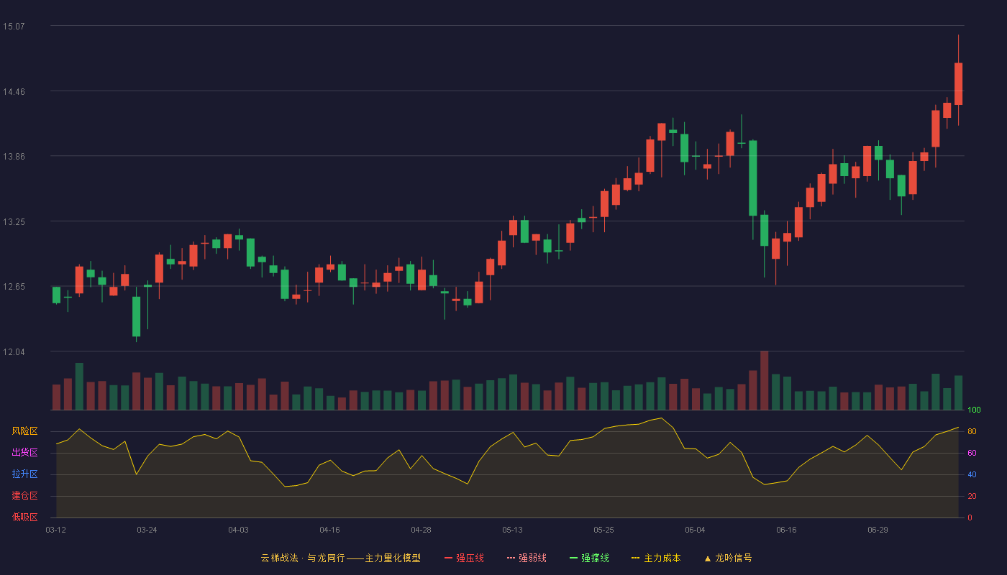Screen dimensions: 1007x575
Task: Click the 低吸区 zone label
Action: [24, 517]
